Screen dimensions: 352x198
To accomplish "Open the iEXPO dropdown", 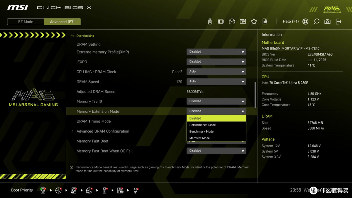I will [216, 62].
